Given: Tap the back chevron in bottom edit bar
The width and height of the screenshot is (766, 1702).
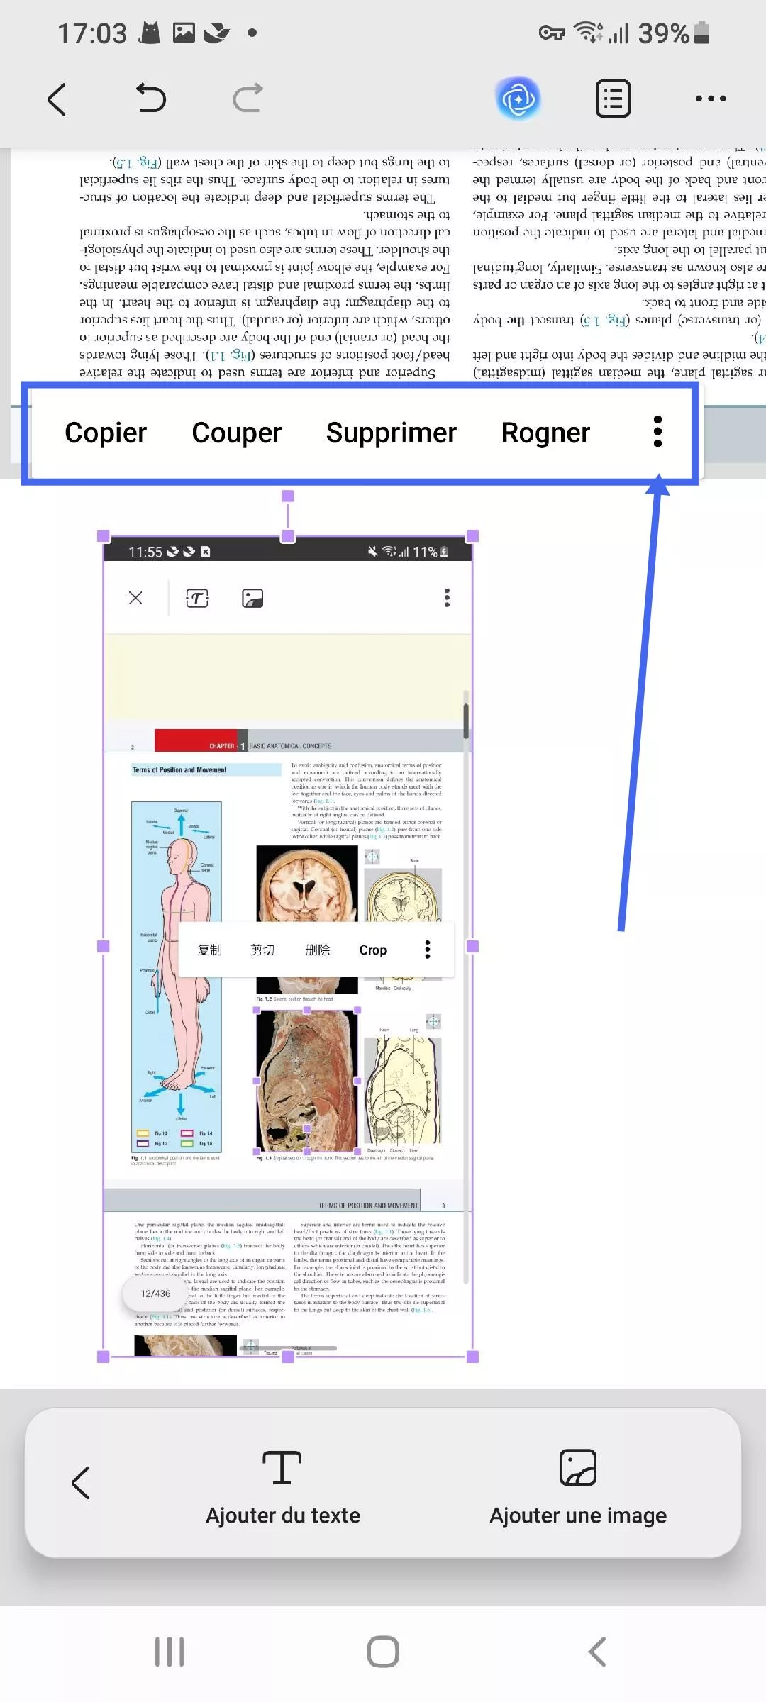Looking at the screenshot, I should pos(81,1483).
